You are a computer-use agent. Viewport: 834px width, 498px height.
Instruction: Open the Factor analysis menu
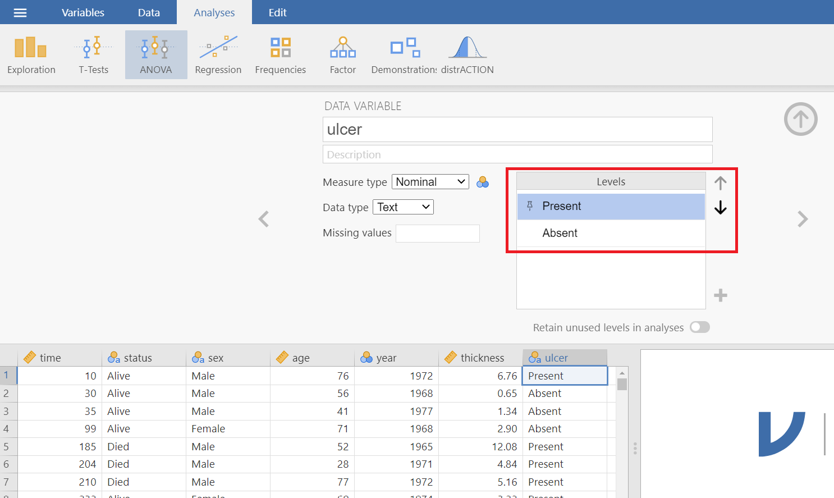[x=342, y=55]
